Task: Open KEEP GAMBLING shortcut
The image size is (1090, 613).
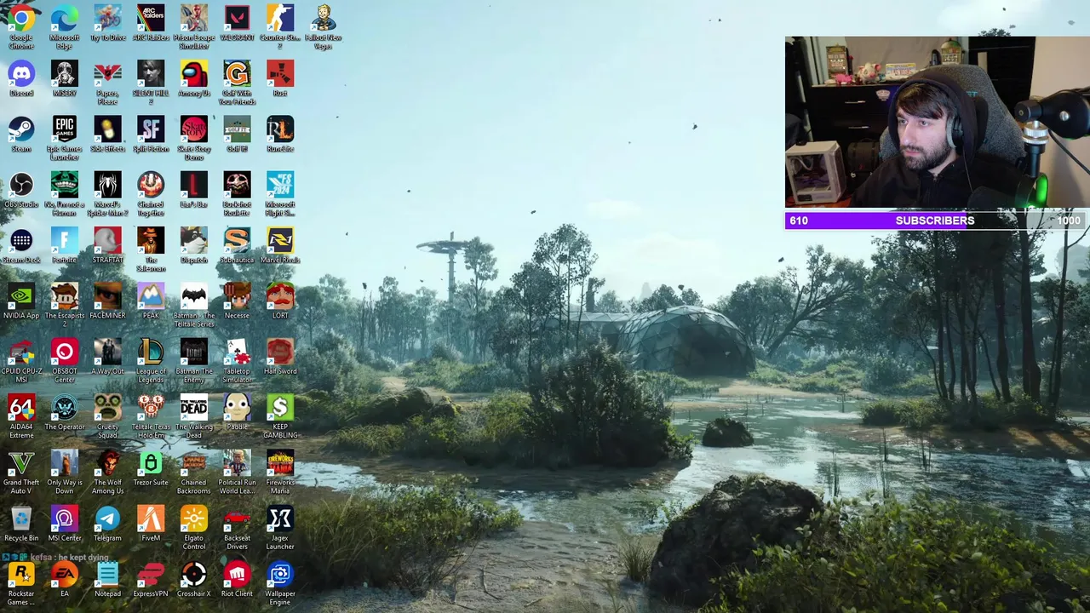Action: pos(280,415)
